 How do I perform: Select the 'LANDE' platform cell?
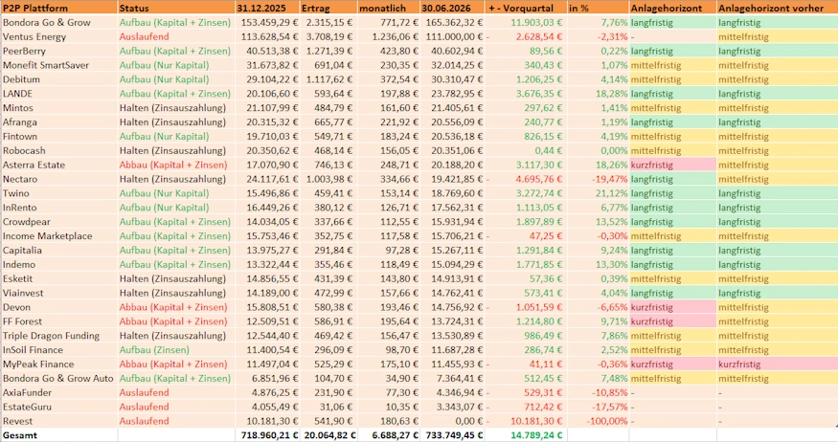(x=58, y=94)
